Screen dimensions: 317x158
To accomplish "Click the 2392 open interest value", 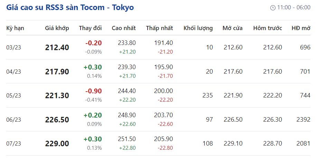I will (303, 120).
